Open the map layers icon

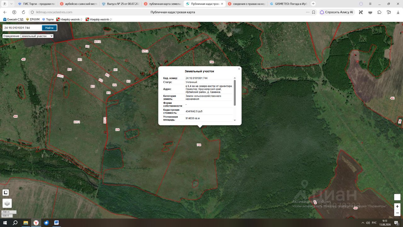(7, 203)
